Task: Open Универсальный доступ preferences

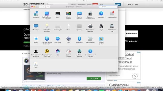Action: 90,53
